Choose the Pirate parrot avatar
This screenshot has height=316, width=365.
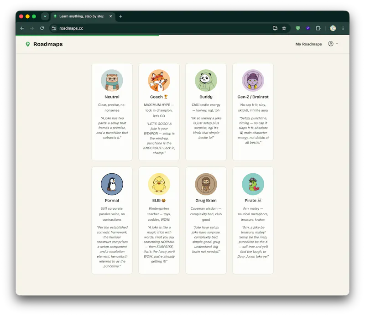[253, 184]
